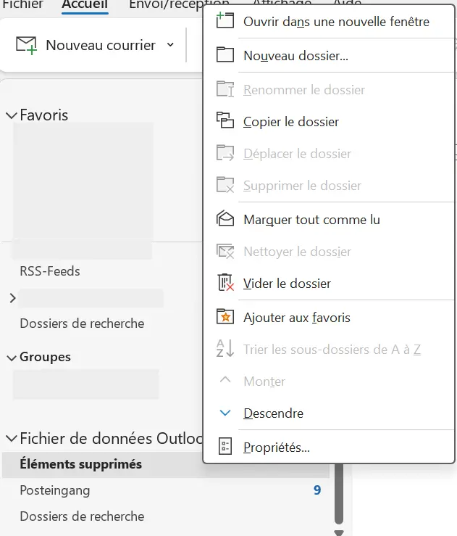Click the Marquer tout comme lu envelope icon

click(225, 218)
